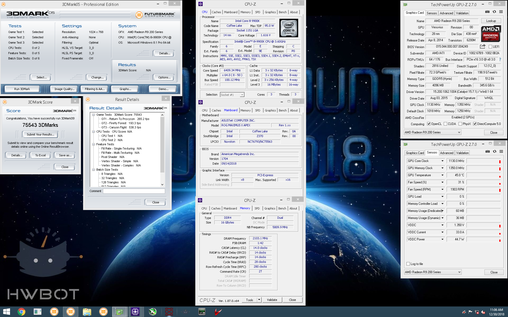Toggle the PhysX checkbox
The width and height of the screenshot is (508, 317).
(460, 124)
